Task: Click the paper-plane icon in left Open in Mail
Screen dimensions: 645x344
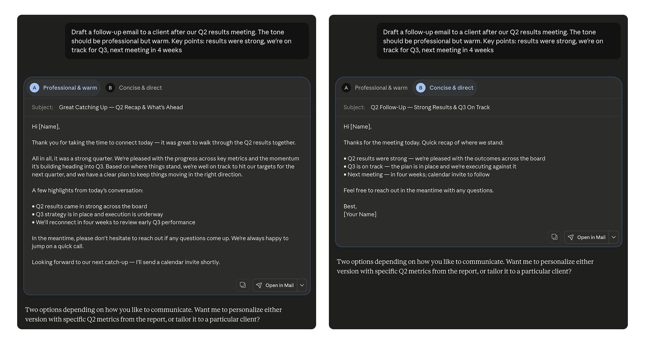Action: [260, 285]
